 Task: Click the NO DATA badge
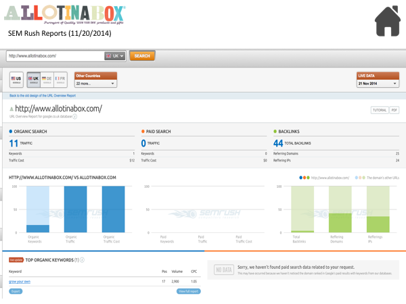[224, 270]
